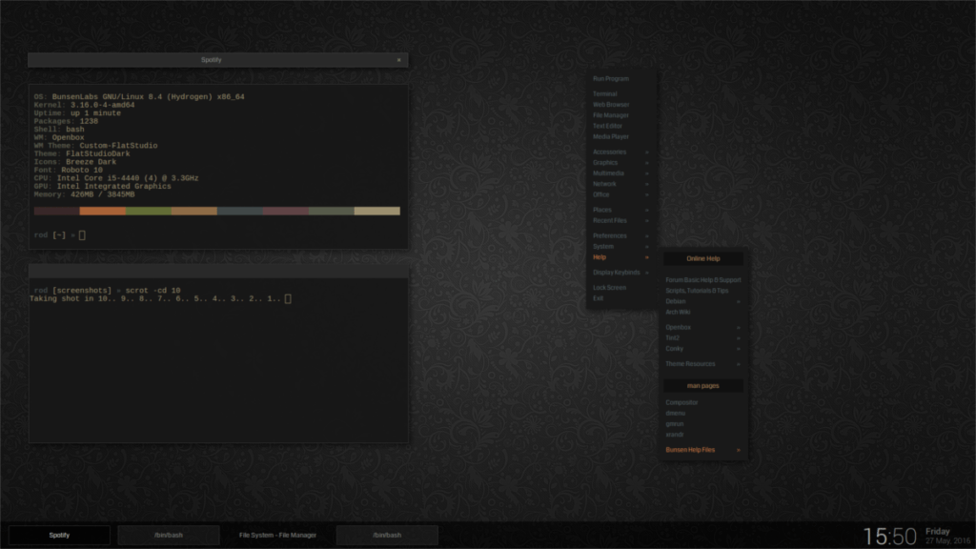
Task: Open Forum Basic Help & Support
Action: point(701,279)
